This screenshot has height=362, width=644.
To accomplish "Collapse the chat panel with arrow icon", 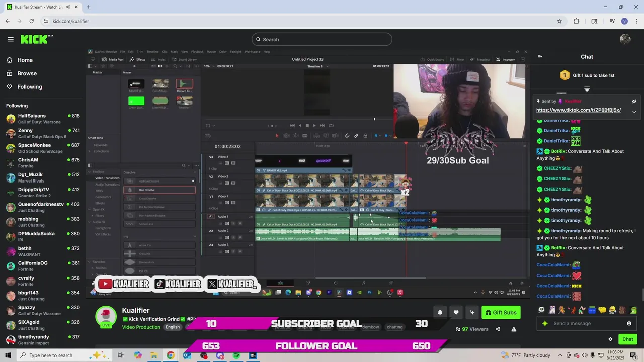I will click(x=540, y=57).
